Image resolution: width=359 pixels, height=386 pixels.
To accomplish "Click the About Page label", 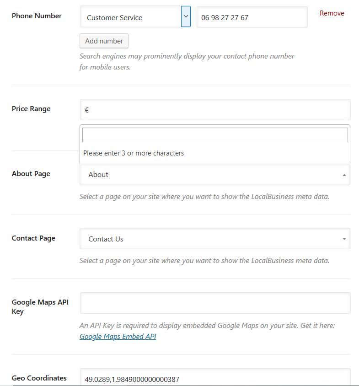I will click(x=31, y=174).
